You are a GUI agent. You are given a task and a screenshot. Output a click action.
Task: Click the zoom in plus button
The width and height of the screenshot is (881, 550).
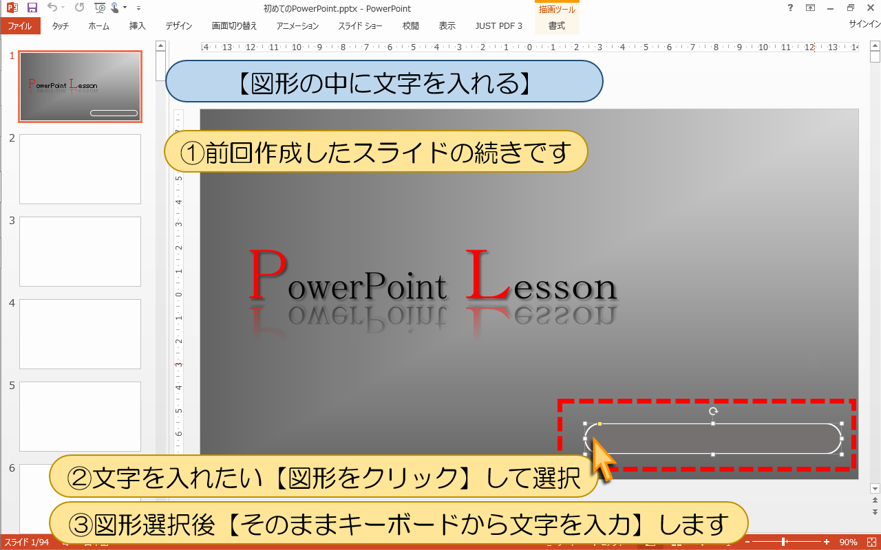pyautogui.click(x=827, y=542)
